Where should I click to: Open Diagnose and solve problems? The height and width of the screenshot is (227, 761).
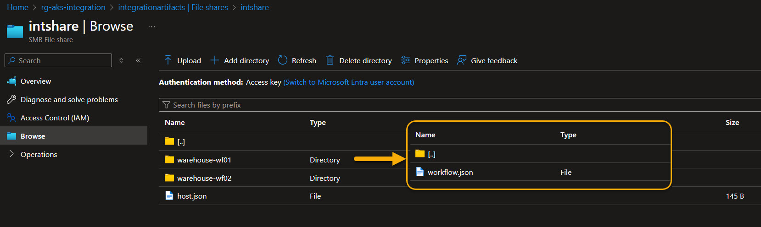click(x=69, y=100)
